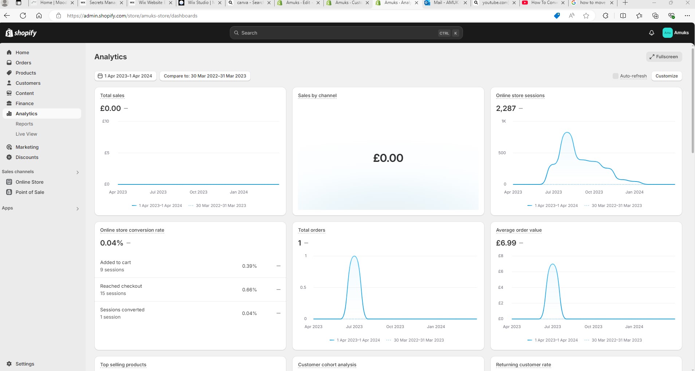
Task: Enable the Auto-refresh checkbox
Action: pyautogui.click(x=616, y=76)
